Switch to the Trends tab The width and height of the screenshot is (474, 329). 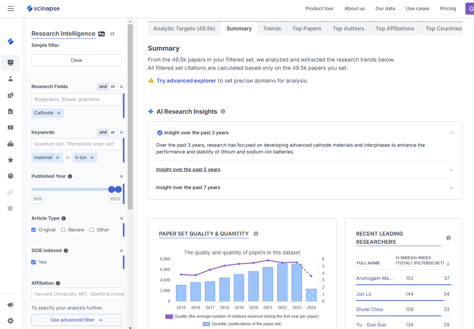[272, 28]
